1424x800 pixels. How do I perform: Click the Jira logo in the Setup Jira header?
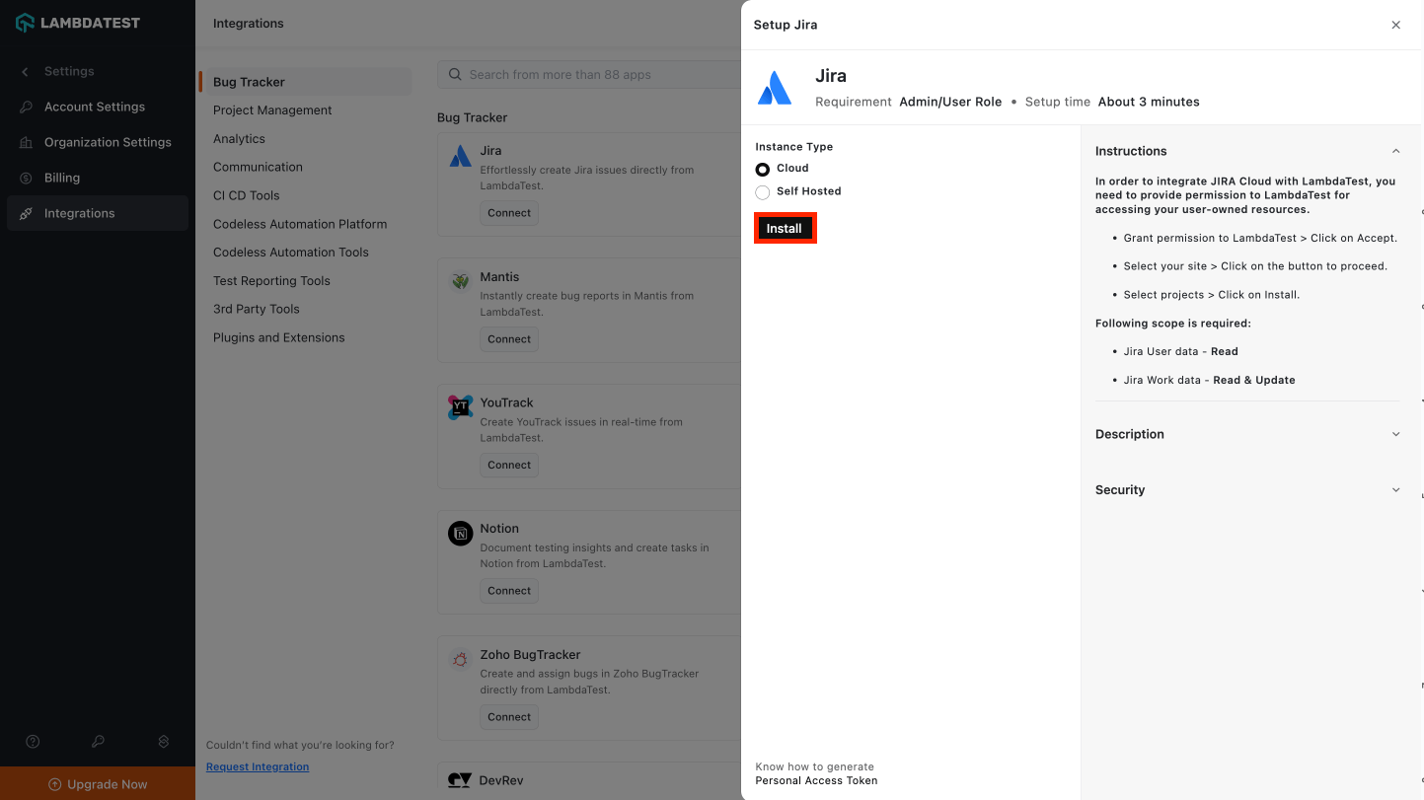[x=776, y=86]
